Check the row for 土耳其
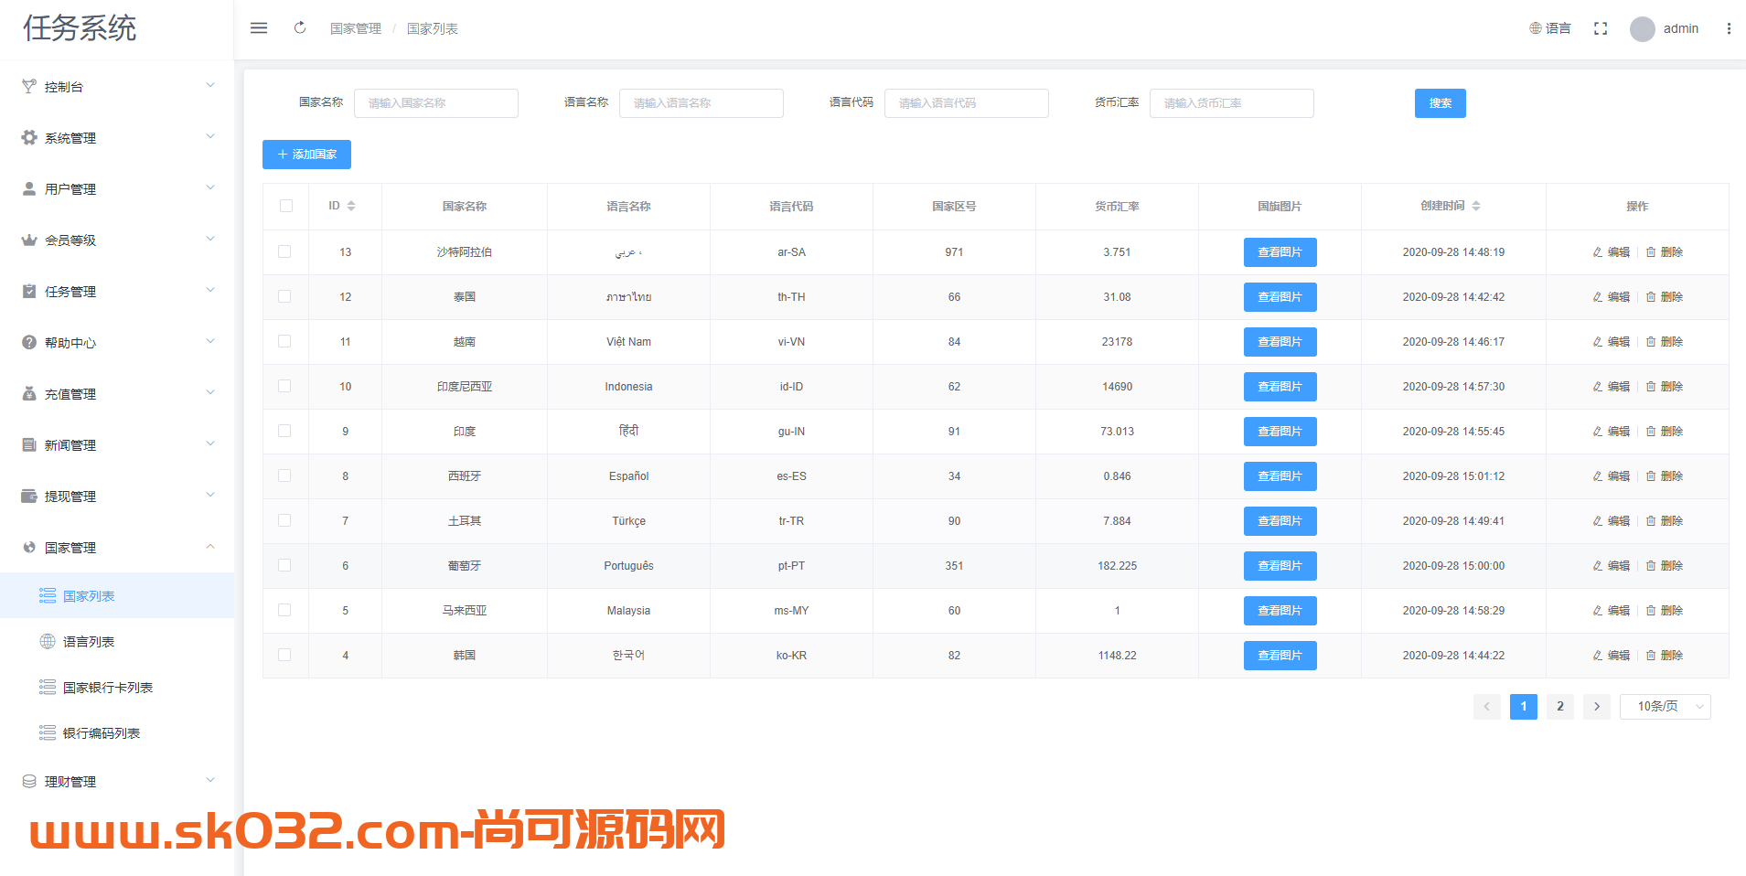Screen dimensions: 1746x876 [x=284, y=520]
